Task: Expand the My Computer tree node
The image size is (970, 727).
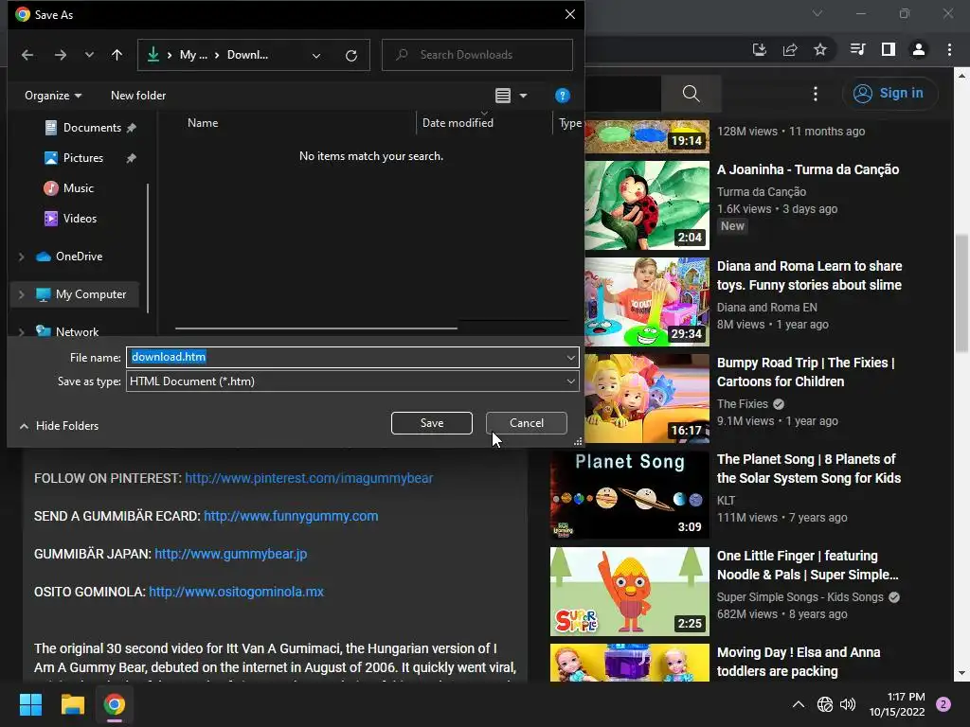Action: [x=22, y=295]
